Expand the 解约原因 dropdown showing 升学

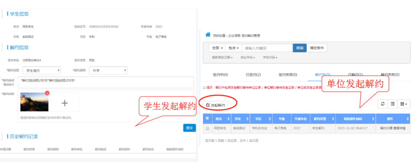108,71
